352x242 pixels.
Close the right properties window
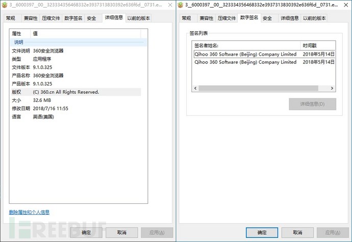pos(346,5)
